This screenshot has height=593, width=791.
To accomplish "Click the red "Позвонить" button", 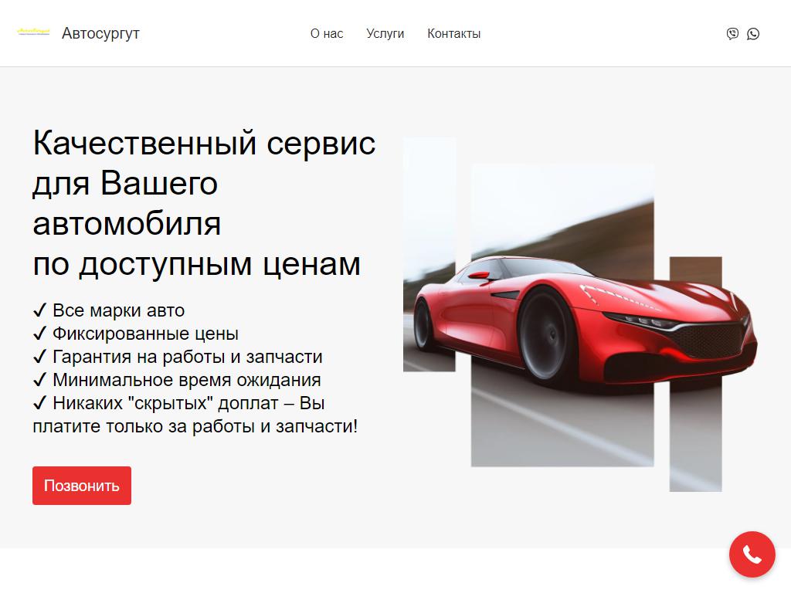I will 82,486.
